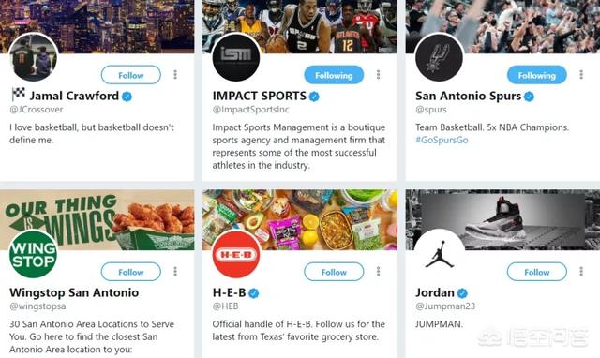Viewport: 600px width, 358px height.
Task: Open the three-dot menu on the Jordan card
Action: point(581,271)
